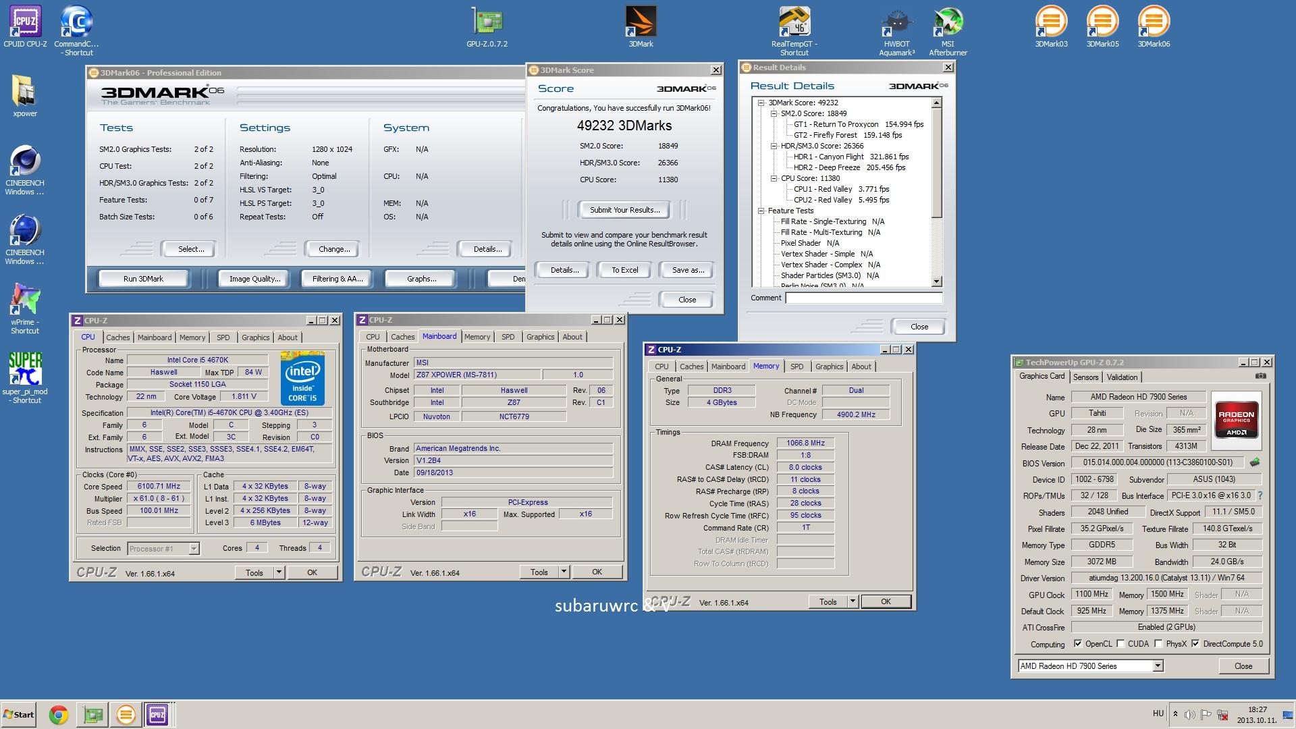Click the Start button
The image size is (1296, 729).
coord(19,714)
